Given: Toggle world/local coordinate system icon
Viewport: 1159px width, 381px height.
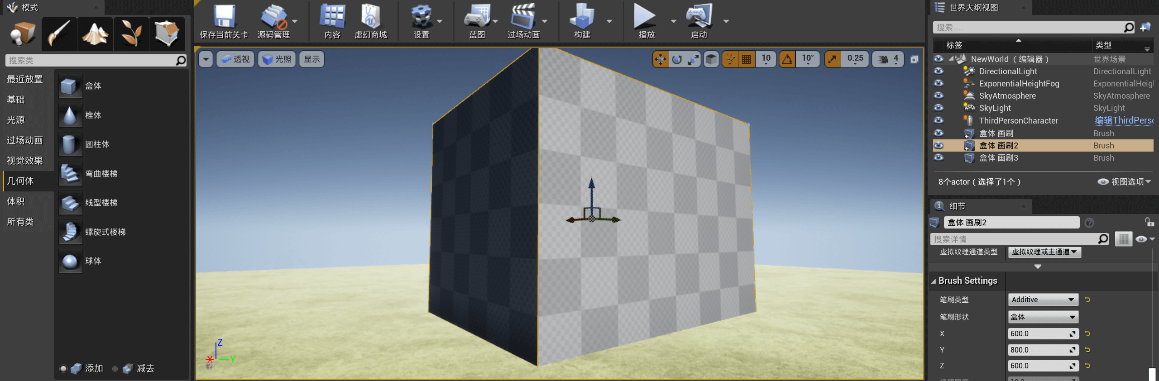Looking at the screenshot, I should tap(711, 59).
